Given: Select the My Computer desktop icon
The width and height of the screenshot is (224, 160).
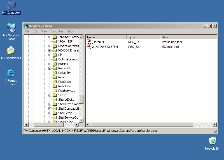Looking at the screenshot, I should coord(11,8).
